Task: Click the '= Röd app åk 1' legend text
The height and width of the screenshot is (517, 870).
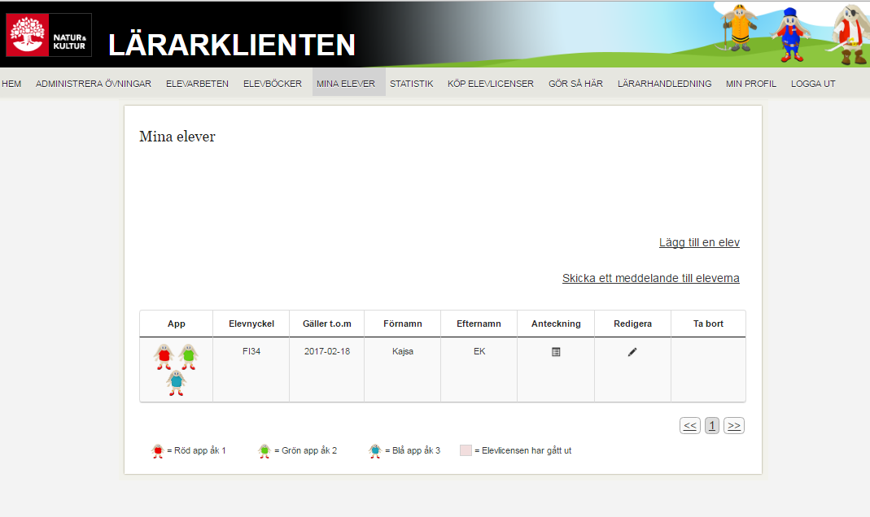Action: (x=196, y=450)
